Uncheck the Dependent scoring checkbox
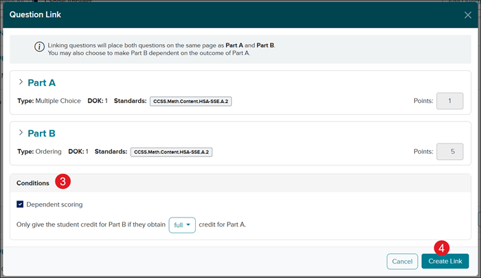Image resolution: width=481 pixels, height=278 pixels. pos(20,205)
